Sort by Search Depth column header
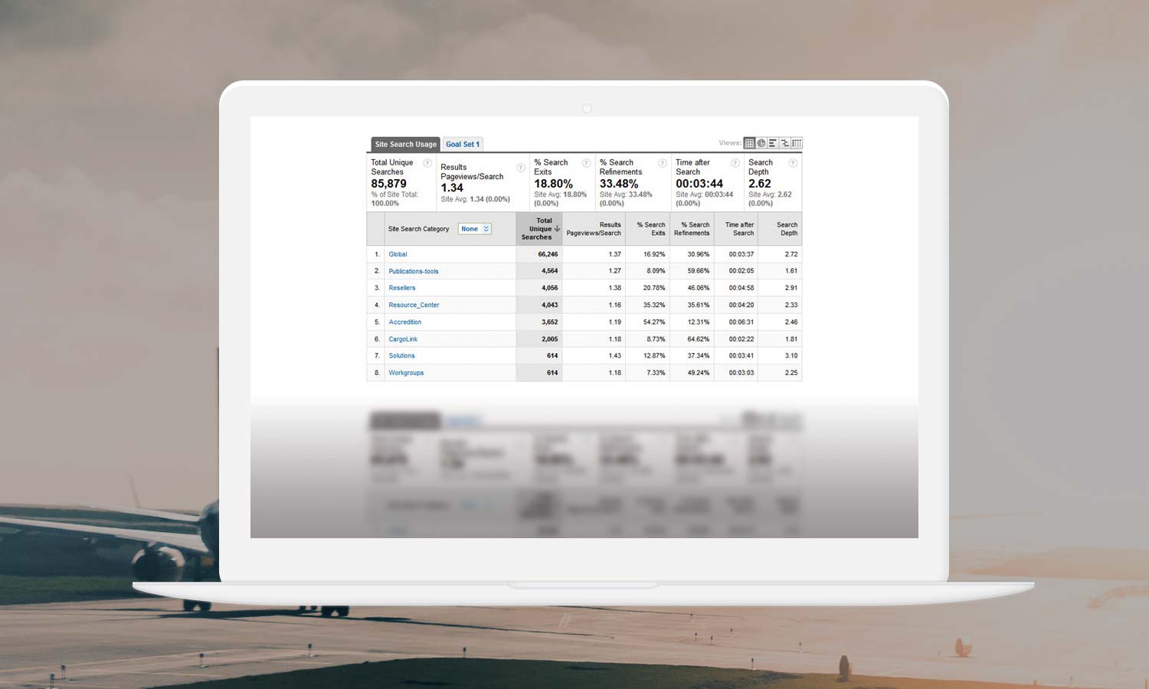Screen dimensions: 1149x689 pos(787,229)
